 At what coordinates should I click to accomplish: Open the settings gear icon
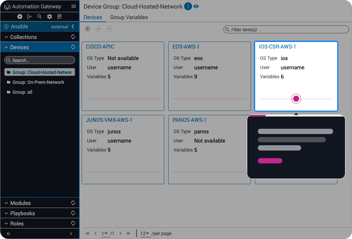(x=50, y=17)
